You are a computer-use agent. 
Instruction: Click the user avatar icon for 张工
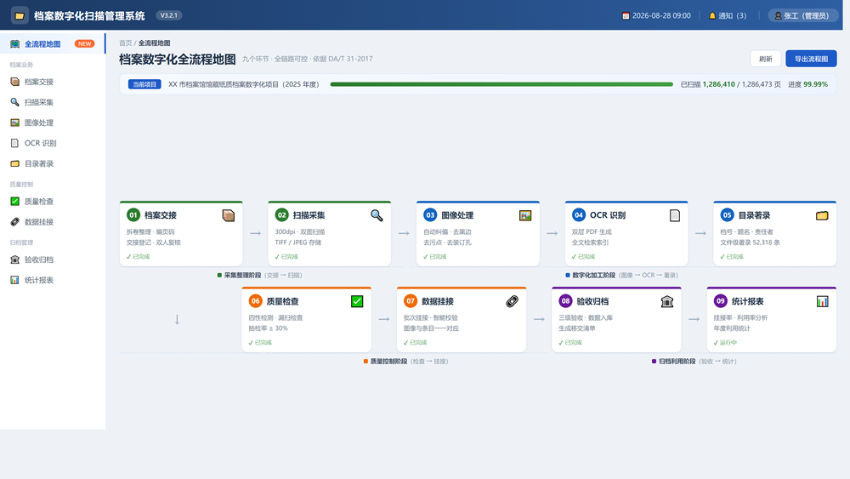[778, 15]
